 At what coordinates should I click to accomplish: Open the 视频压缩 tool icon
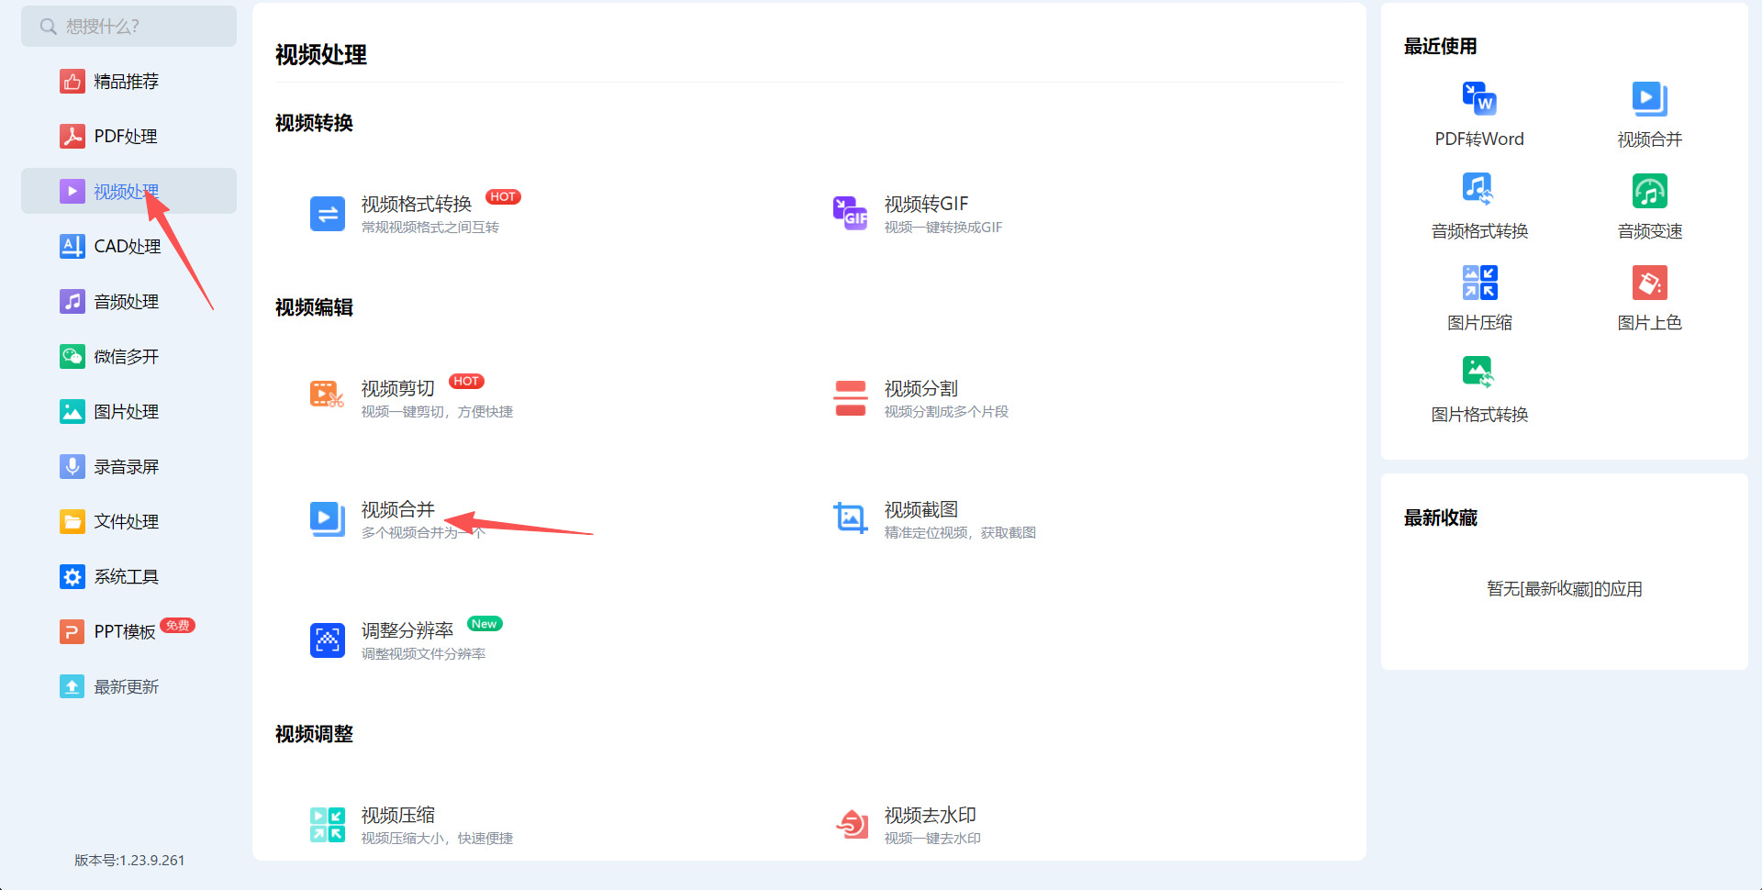[x=328, y=825]
